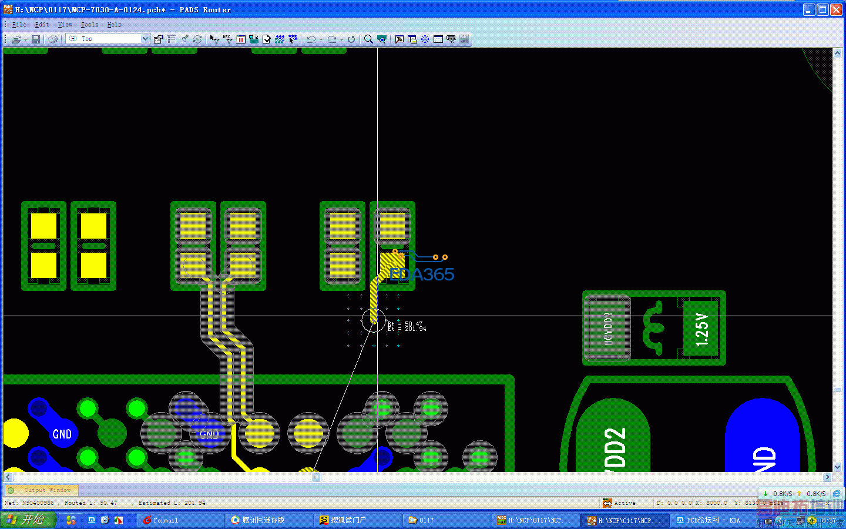Click the cursor-with-traces route editing icon
Screen dimensions: 846x529
point(293,39)
